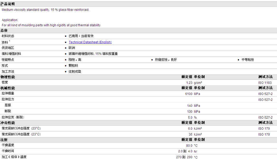
Task: Select the melt temperature value 270 到 290
Action: [184, 157]
